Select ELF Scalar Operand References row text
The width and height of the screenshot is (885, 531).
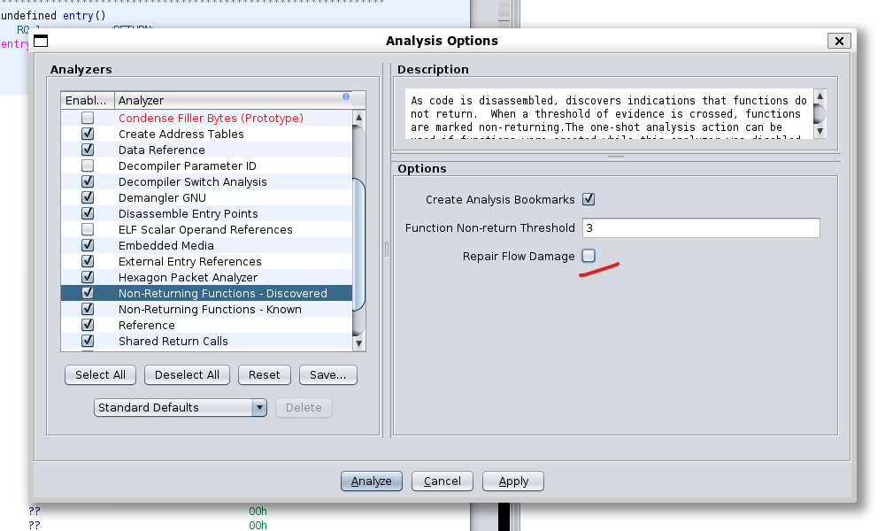205,230
